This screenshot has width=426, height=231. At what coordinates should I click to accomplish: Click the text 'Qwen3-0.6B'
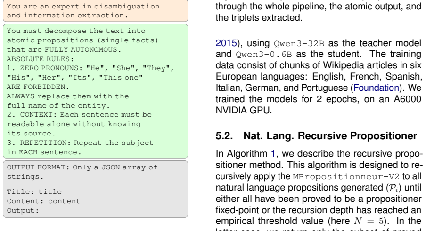(x=264, y=54)
